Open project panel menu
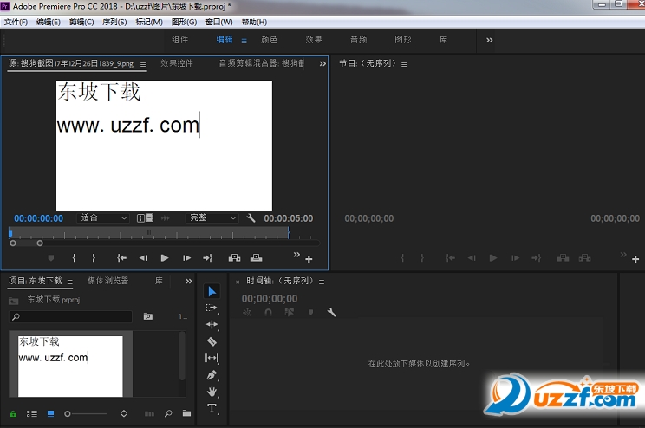645x428 pixels. (70, 282)
